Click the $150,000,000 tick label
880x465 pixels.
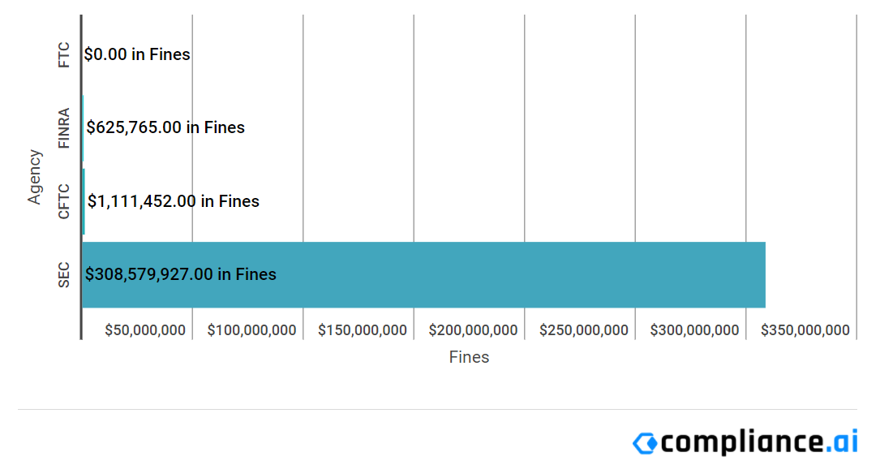pyautogui.click(x=363, y=330)
